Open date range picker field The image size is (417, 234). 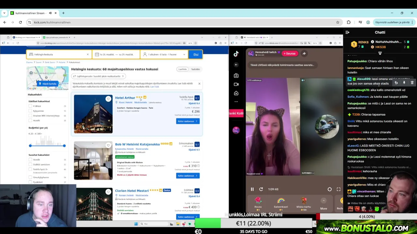pos(116,54)
